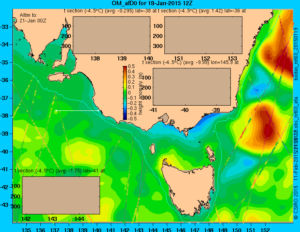Viewport: 300px width, 232px height.
Task: Click the '152' longitude tick label on the bottom axis
Action: pos(265,229)
